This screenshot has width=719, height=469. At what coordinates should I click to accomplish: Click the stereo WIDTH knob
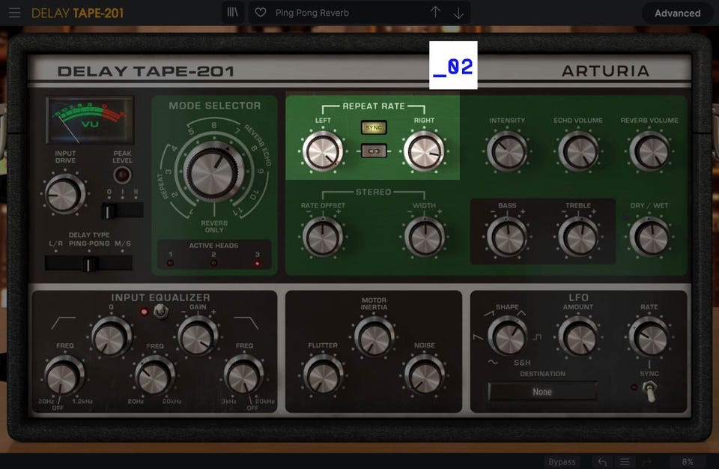click(x=424, y=237)
